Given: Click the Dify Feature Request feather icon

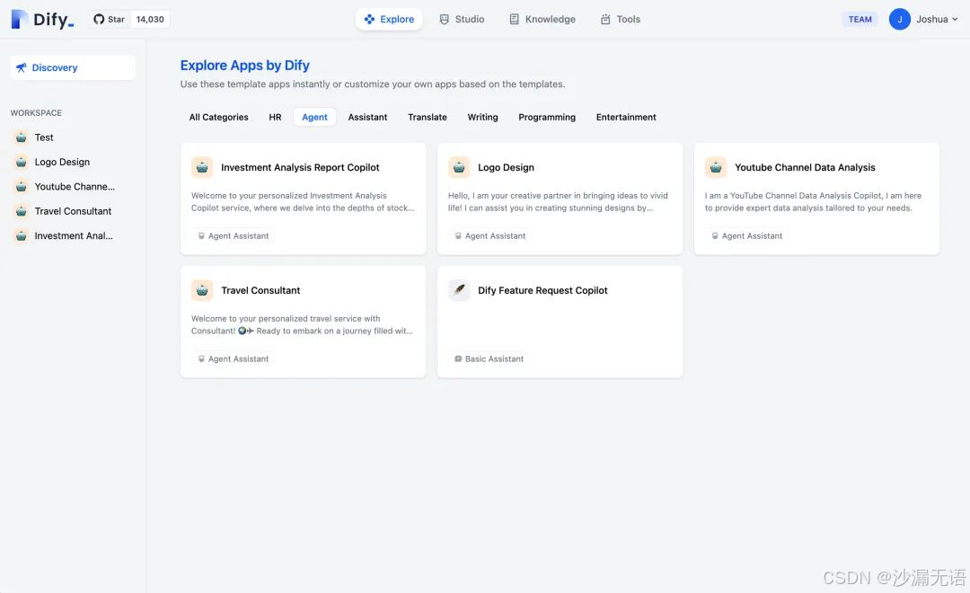Looking at the screenshot, I should tap(459, 290).
